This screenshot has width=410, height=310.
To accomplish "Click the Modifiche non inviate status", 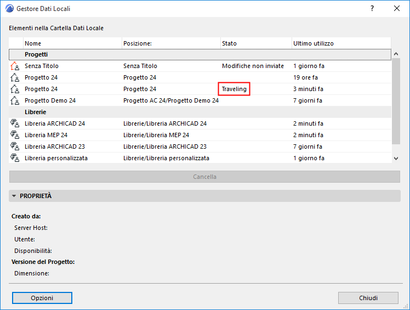I will point(253,66).
